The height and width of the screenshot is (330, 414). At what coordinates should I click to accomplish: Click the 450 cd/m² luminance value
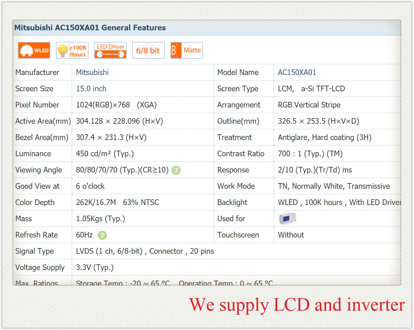pyautogui.click(x=105, y=154)
